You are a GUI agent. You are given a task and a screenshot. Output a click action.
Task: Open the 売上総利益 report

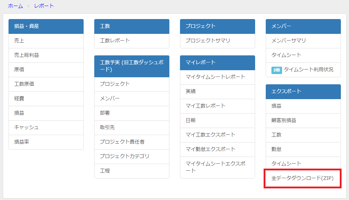tap(27, 55)
